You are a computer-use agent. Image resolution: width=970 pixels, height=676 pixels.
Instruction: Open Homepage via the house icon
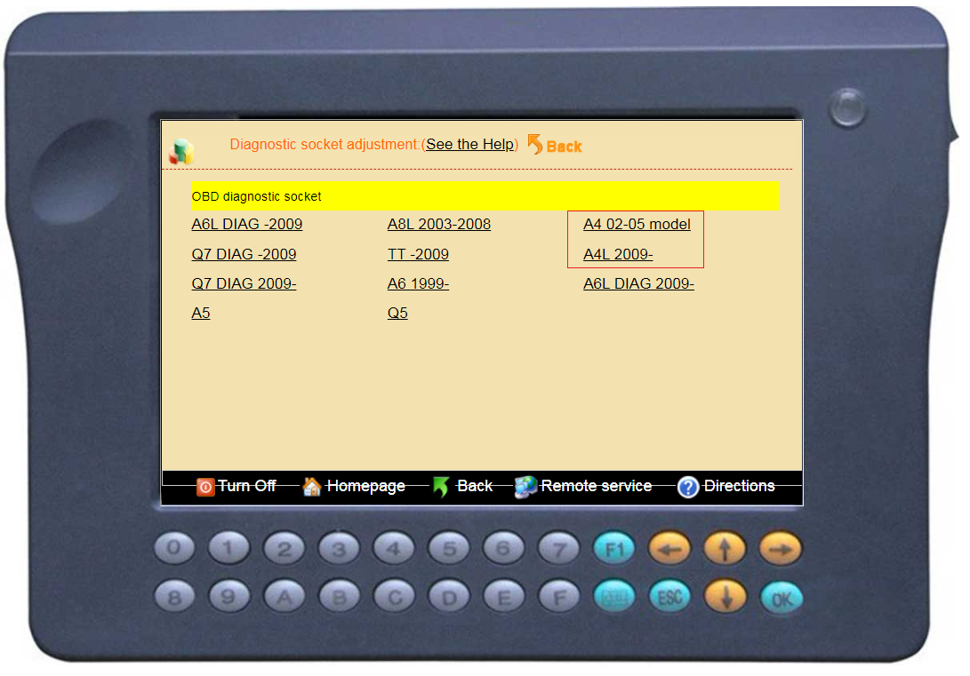click(x=312, y=487)
